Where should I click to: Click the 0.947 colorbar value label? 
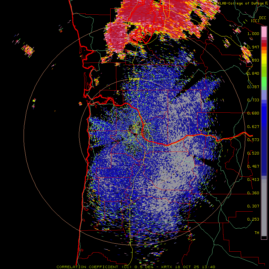tap(253, 47)
